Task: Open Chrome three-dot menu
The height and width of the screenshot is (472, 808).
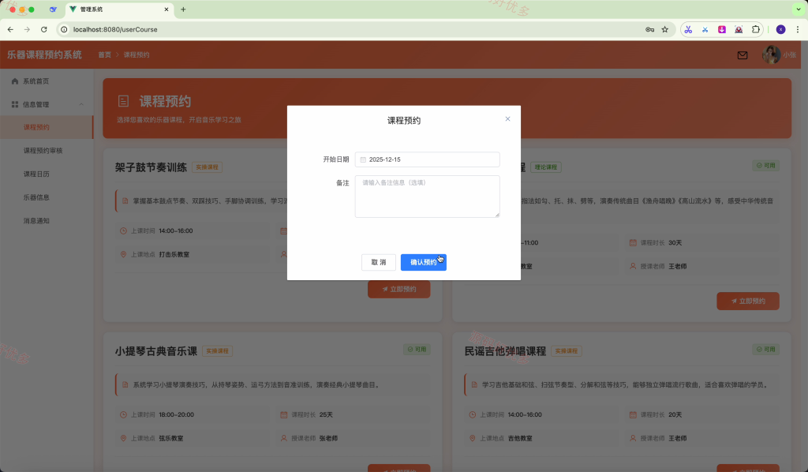Action: (798, 29)
